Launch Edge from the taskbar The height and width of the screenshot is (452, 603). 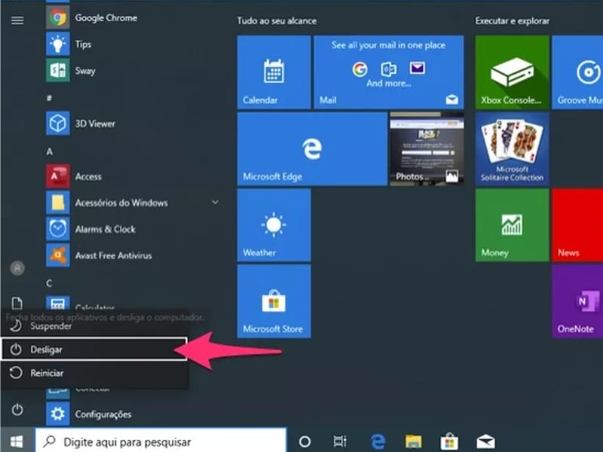click(x=378, y=441)
